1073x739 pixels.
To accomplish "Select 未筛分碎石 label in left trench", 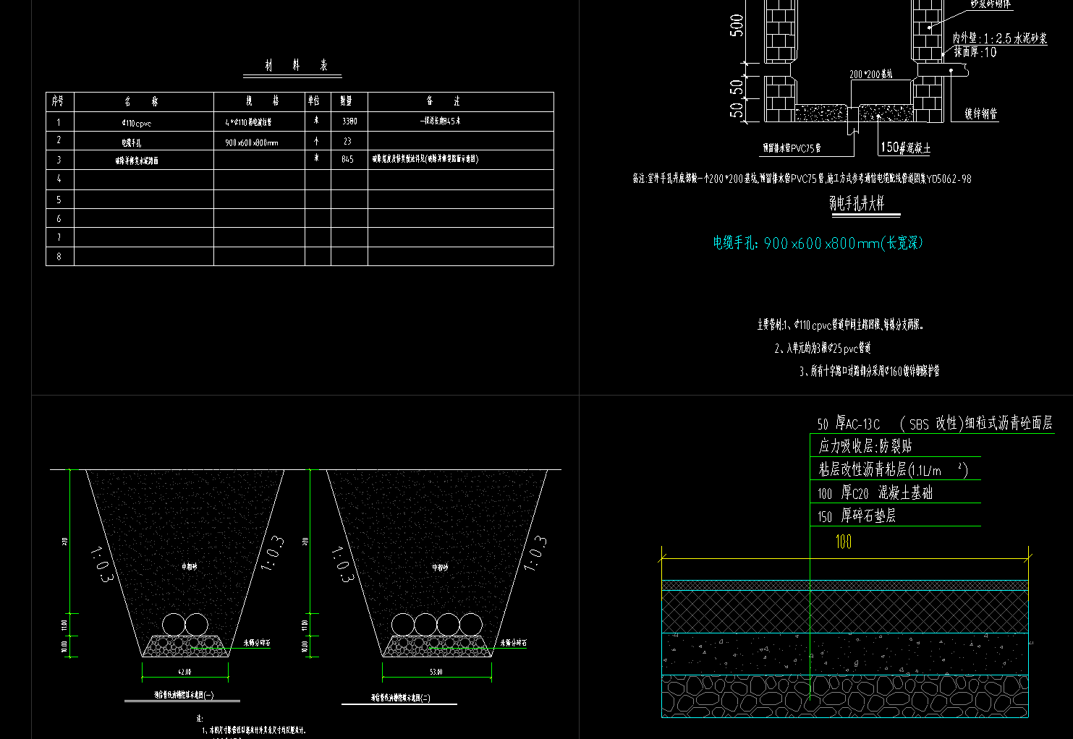I will (x=257, y=642).
